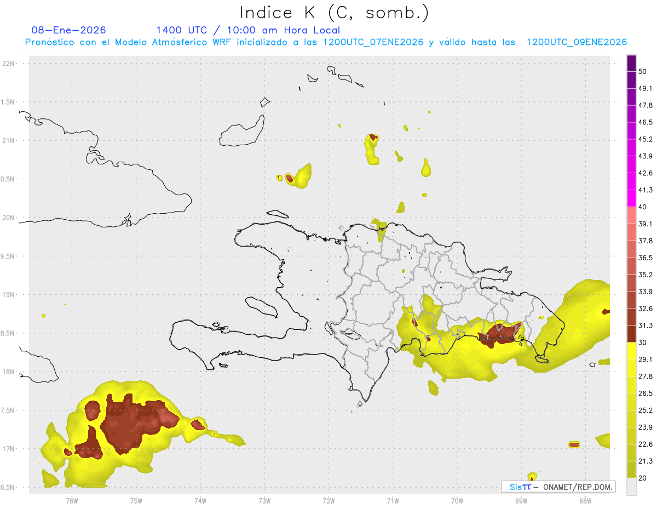
Task: Pick the yellow swatch between 29.1 and 30
Action: click(x=631, y=351)
